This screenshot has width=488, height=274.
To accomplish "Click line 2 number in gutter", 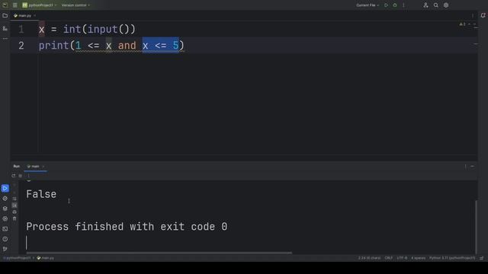I will (x=21, y=46).
